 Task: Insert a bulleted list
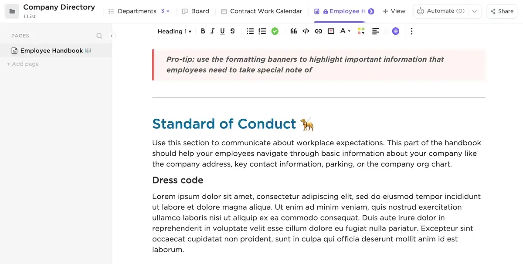coord(250,31)
